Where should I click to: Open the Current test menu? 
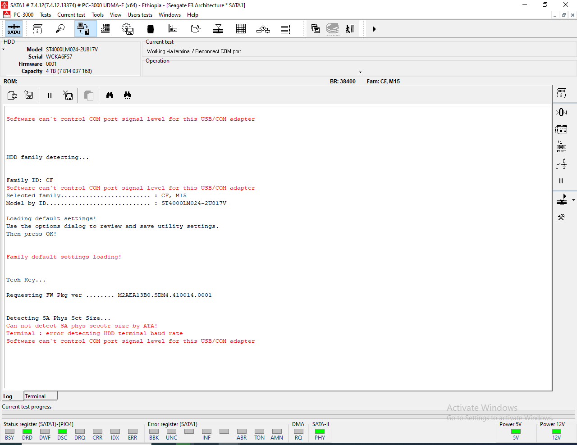click(x=71, y=15)
